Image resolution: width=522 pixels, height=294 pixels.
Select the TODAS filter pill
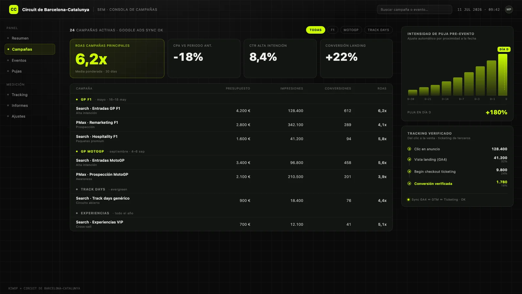(x=315, y=30)
